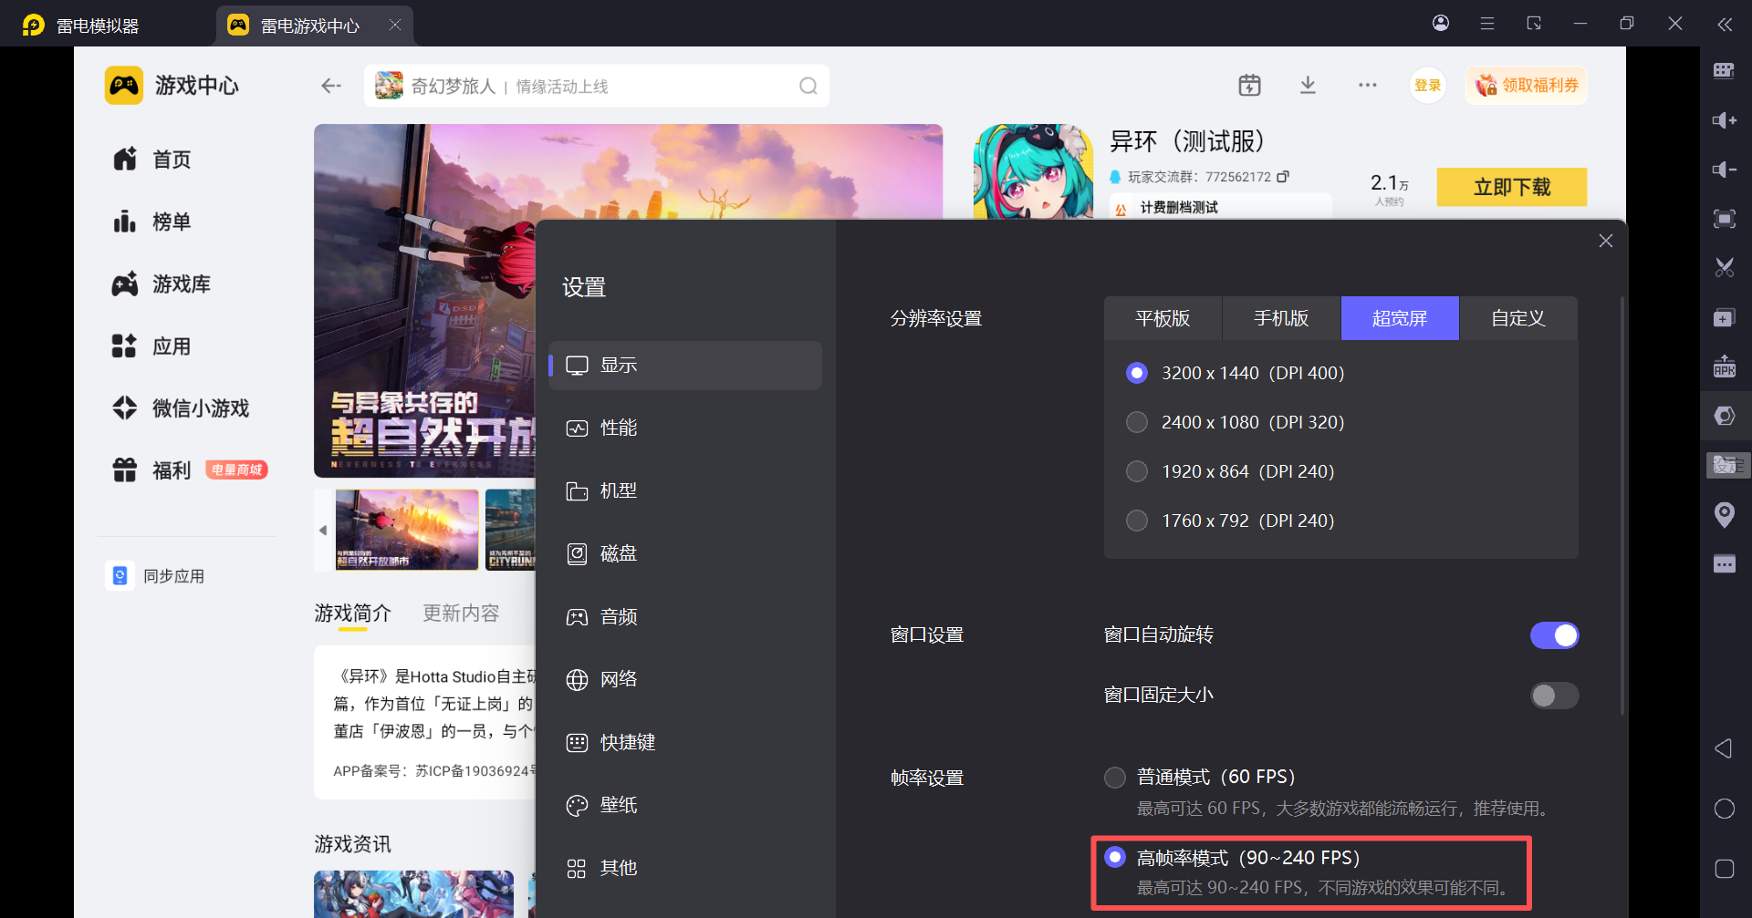
Task: Click the scissors shake tool icon
Action: pyautogui.click(x=1725, y=268)
